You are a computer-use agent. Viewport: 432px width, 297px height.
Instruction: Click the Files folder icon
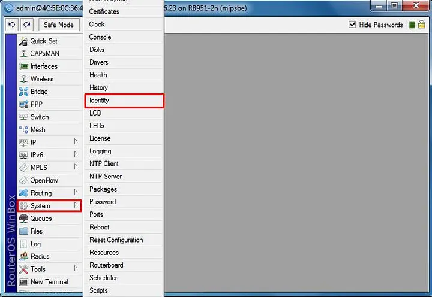coord(23,231)
